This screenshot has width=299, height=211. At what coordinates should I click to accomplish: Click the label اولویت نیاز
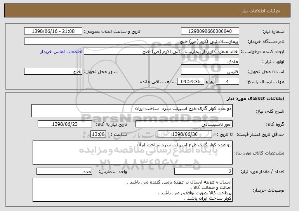click(273, 62)
